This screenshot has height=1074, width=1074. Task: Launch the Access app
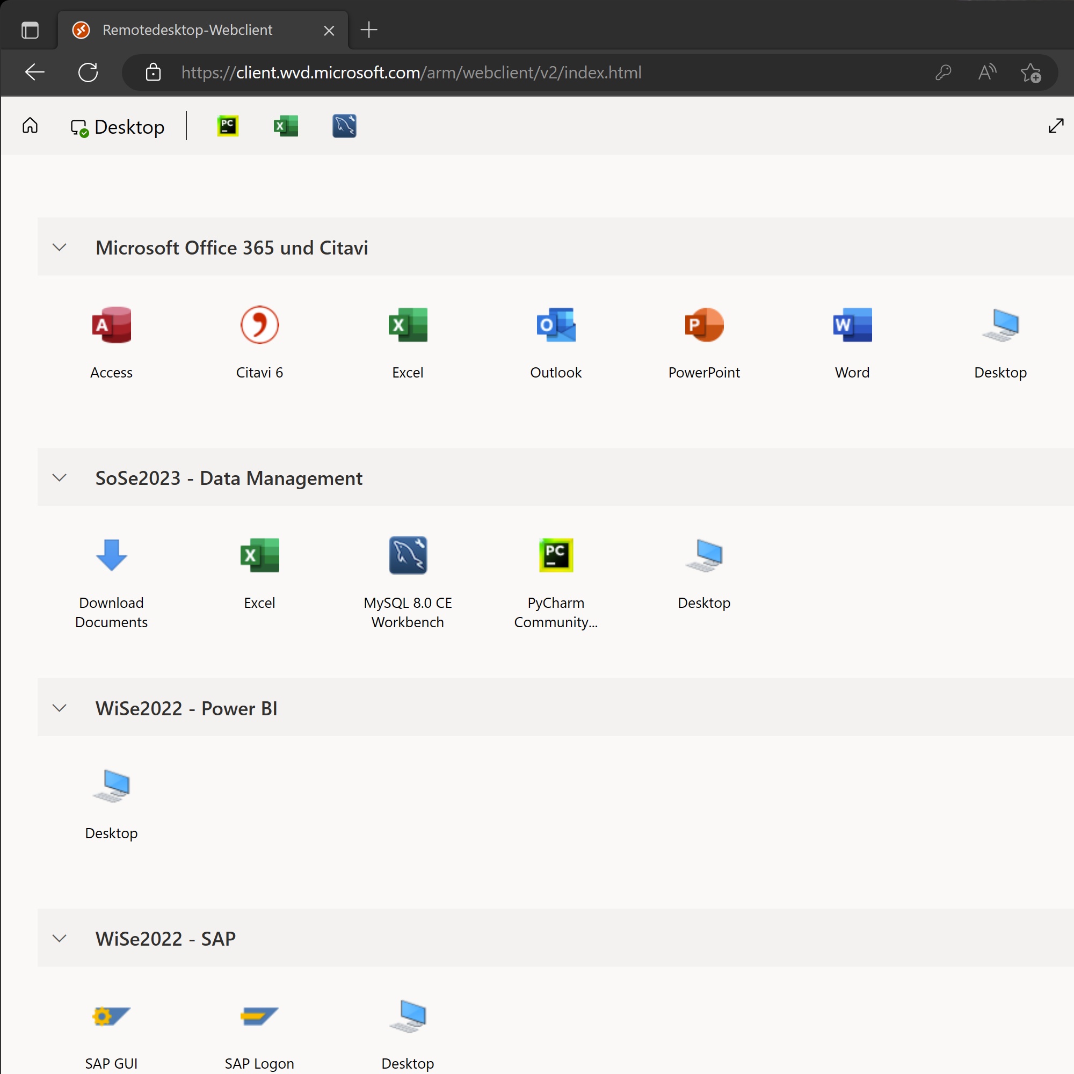tap(111, 343)
